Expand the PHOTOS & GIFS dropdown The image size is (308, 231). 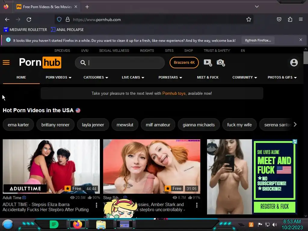[x=282, y=77]
